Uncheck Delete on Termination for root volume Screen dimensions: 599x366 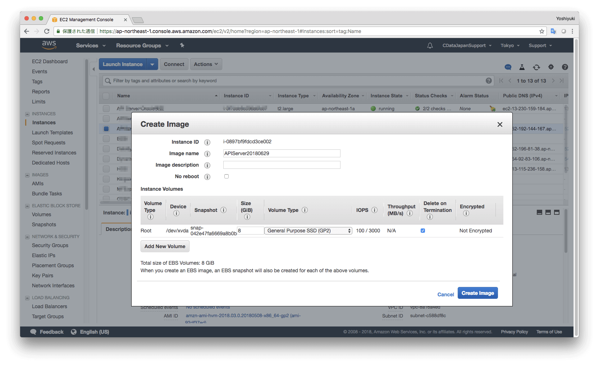click(x=423, y=231)
